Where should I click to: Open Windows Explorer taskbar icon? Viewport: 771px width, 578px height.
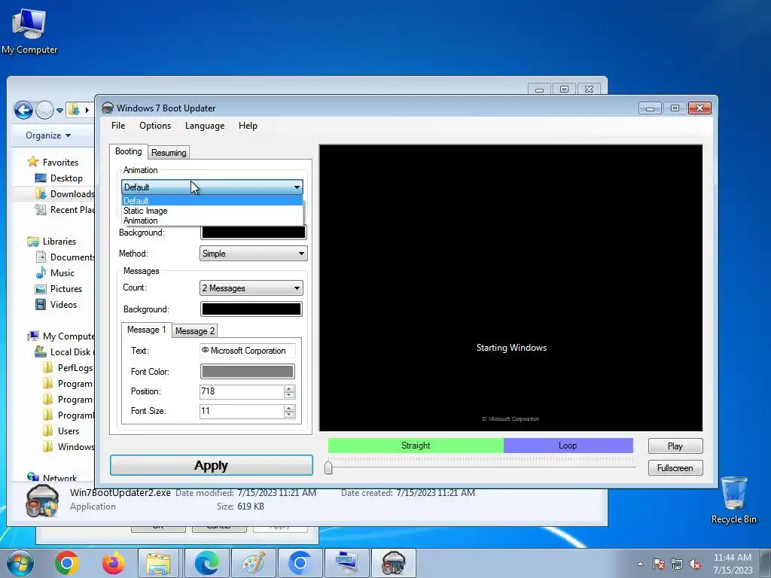point(158,563)
